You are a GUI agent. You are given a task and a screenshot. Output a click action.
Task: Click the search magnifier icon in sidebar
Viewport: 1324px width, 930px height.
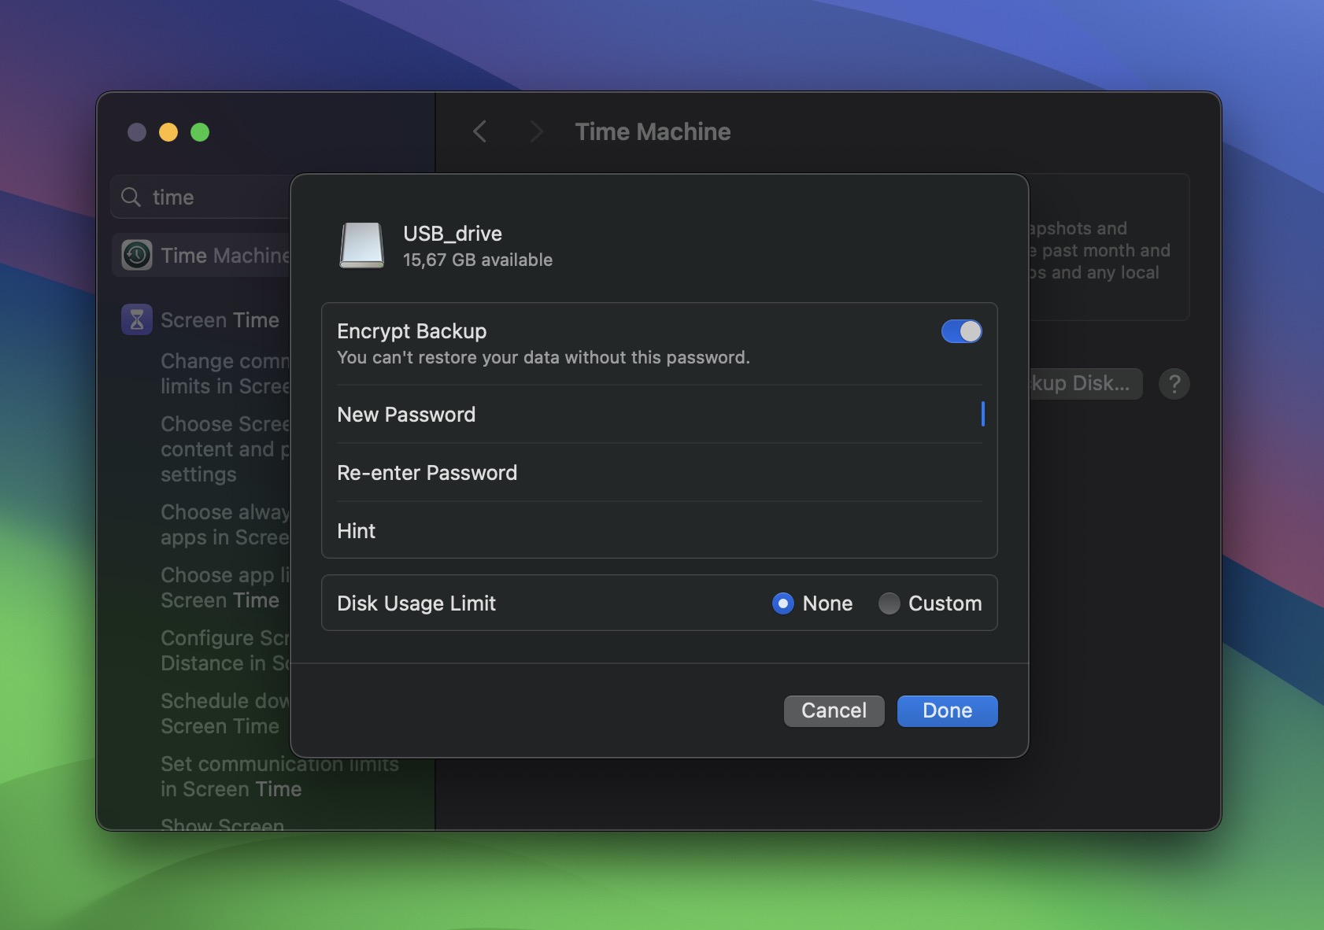pyautogui.click(x=131, y=197)
